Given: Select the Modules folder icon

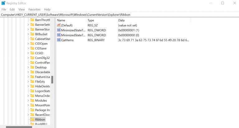Looking at the screenshot, I should pyautogui.click(x=32, y=100).
